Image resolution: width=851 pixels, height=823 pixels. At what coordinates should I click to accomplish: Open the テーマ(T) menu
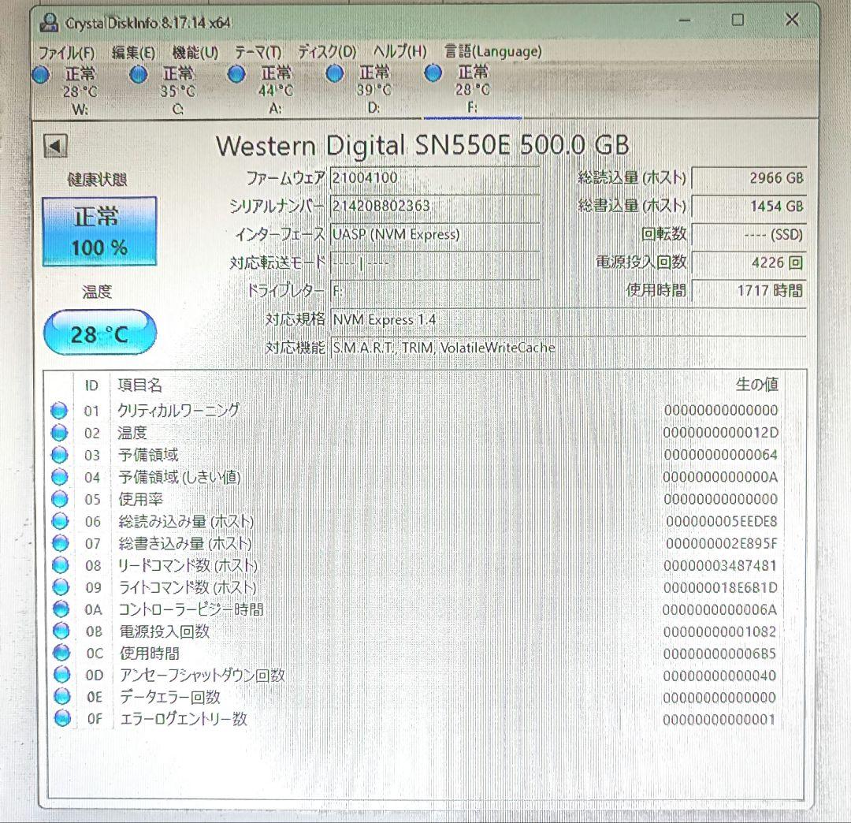(258, 52)
